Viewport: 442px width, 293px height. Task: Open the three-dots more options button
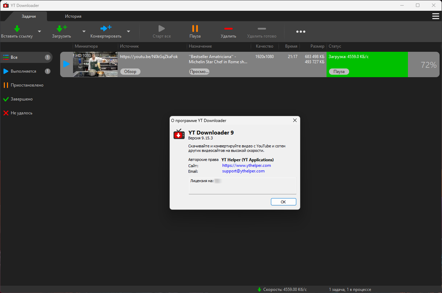(301, 32)
